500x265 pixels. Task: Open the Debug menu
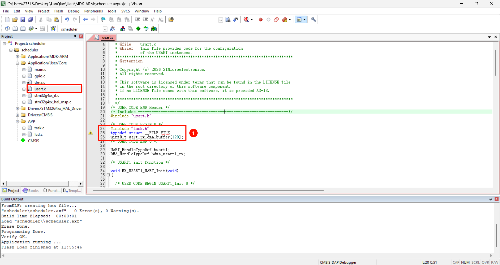click(x=74, y=11)
